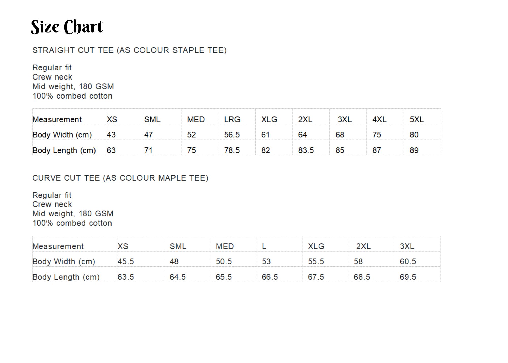Click the 56.5 body width cell
The height and width of the screenshot is (363, 508).
[x=232, y=135]
